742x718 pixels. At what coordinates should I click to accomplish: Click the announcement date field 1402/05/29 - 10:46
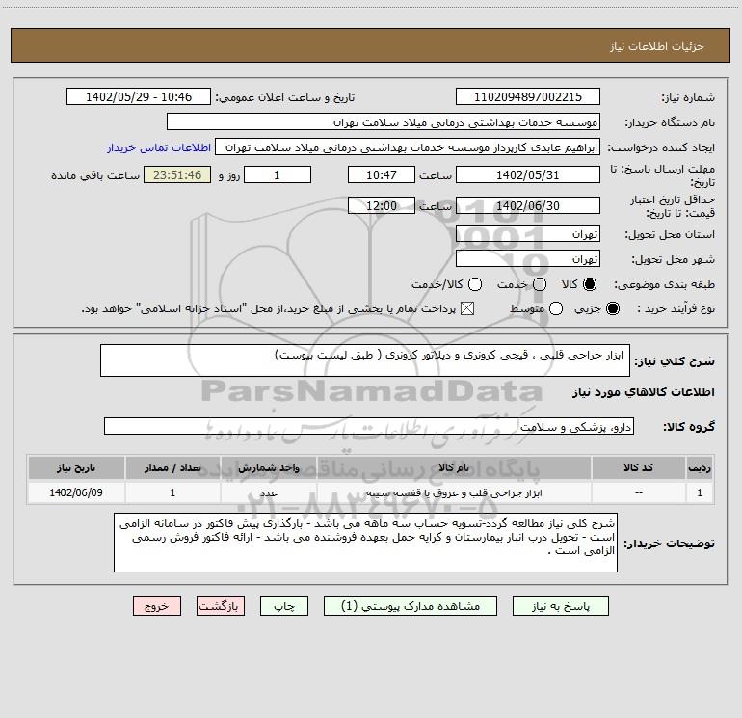click(x=139, y=96)
